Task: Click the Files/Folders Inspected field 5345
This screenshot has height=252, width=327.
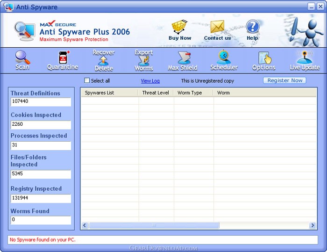Action: (x=41, y=174)
